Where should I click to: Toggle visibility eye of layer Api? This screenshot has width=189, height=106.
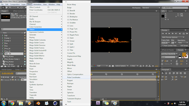2,80
